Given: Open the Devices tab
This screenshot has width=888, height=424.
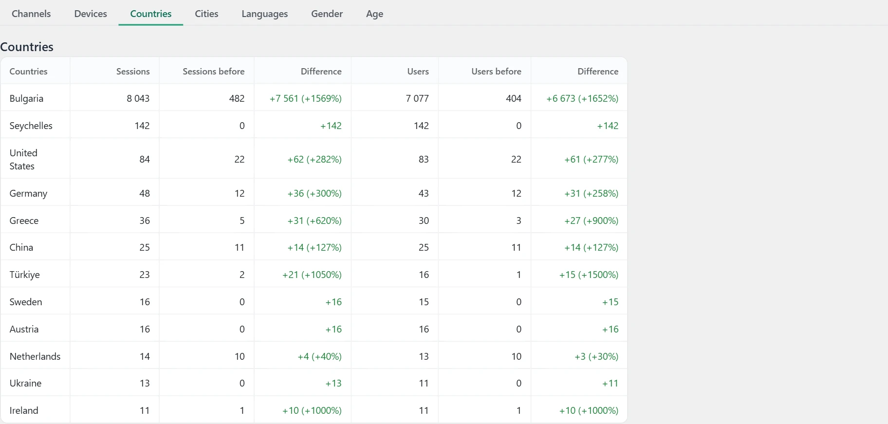Looking at the screenshot, I should (91, 14).
